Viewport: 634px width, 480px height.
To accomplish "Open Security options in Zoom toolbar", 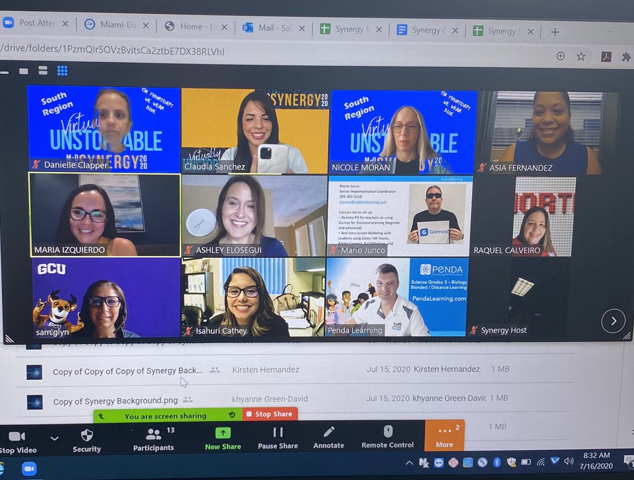I will coord(87,441).
